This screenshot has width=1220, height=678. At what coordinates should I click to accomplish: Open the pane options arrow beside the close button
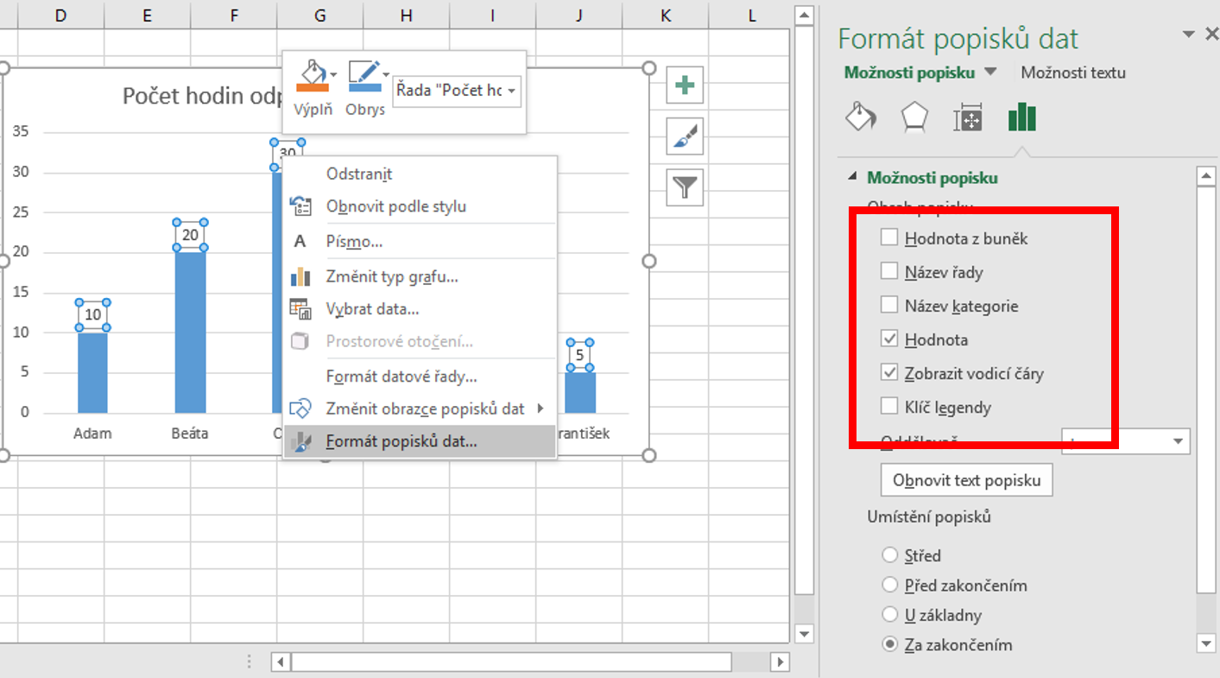pos(1189,34)
